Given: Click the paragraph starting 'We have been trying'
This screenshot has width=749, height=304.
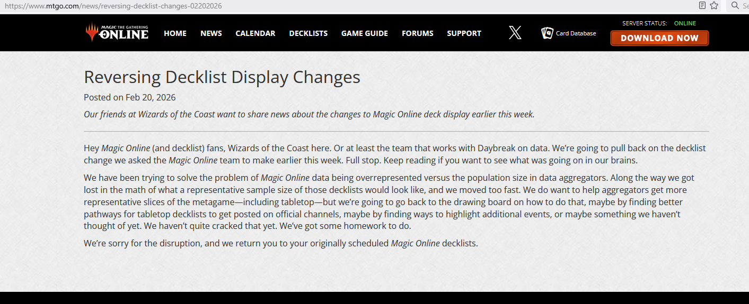Looking at the screenshot, I should 390,202.
